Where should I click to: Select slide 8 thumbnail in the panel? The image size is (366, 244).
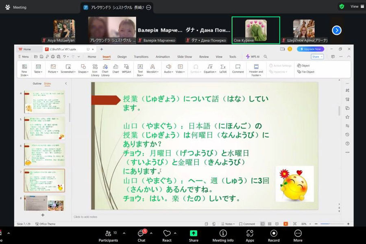point(44,203)
